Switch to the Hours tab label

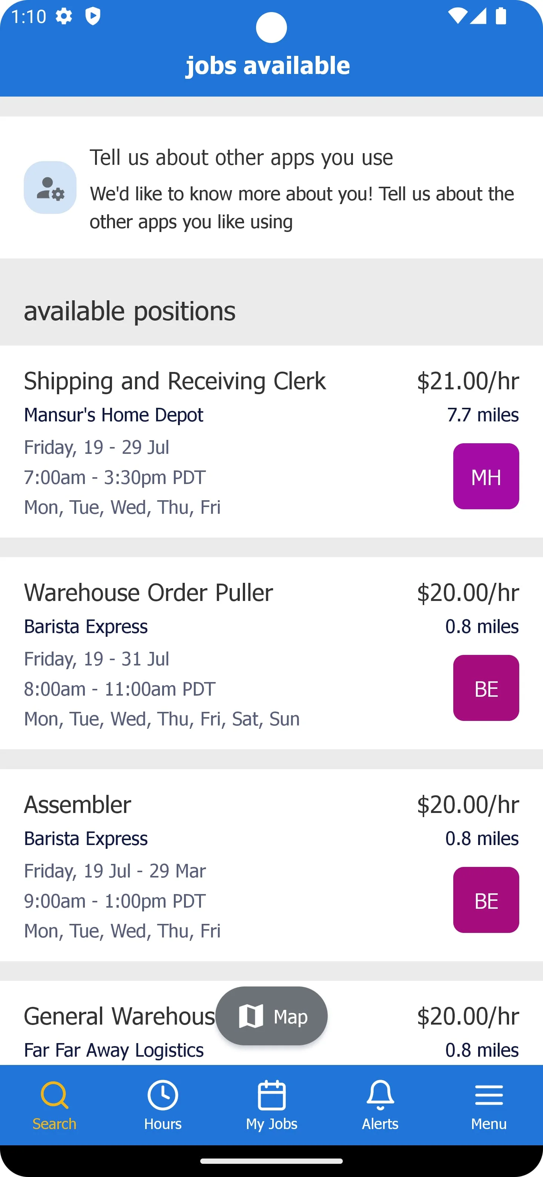[163, 1123]
